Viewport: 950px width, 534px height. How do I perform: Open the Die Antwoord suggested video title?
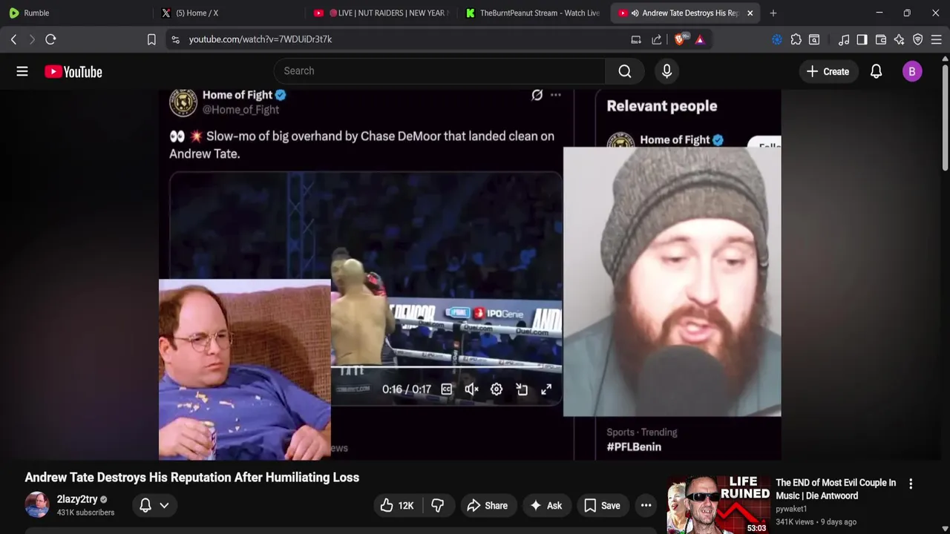[x=836, y=489]
